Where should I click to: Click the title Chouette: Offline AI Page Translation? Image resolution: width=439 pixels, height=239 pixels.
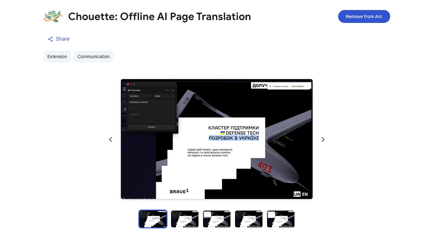pyautogui.click(x=159, y=16)
